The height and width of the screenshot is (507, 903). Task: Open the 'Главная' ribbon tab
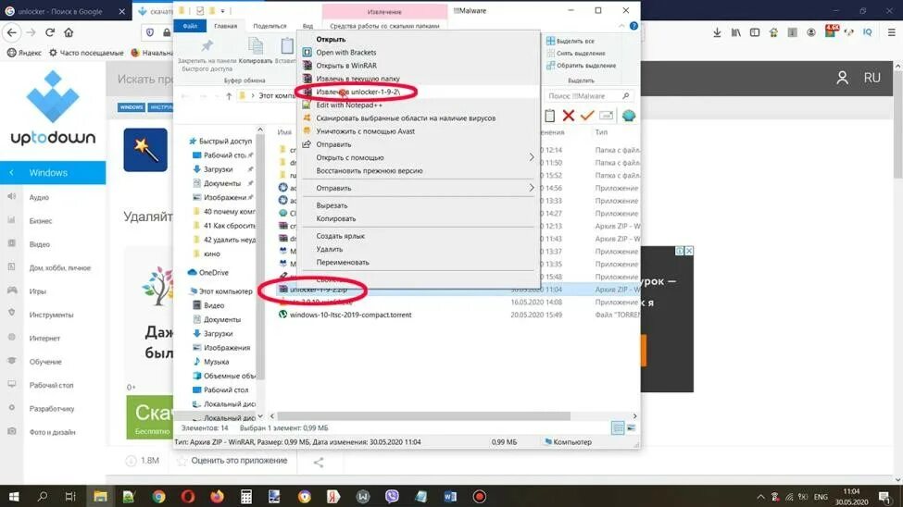[225, 26]
